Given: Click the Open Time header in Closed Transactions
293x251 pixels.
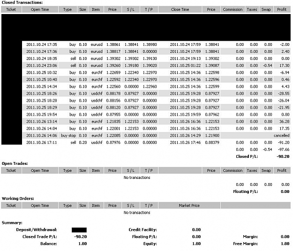Looking at the screenshot, I should (x=40, y=9).
